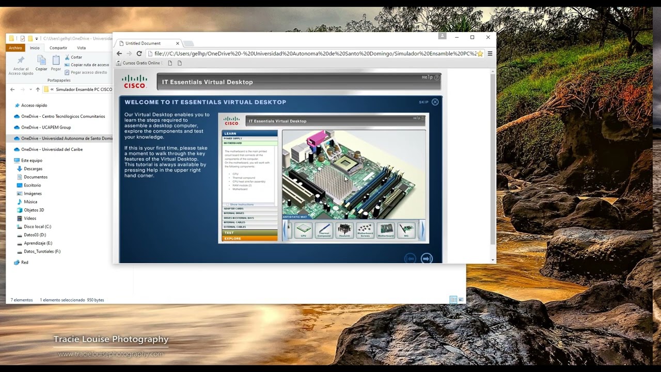This screenshot has width=661, height=372.
Task: Open a new browser tab
Action: (x=188, y=43)
